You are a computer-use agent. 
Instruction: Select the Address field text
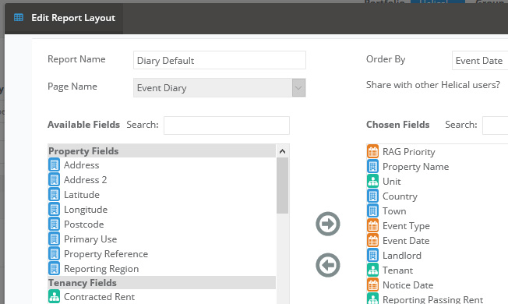coord(81,165)
